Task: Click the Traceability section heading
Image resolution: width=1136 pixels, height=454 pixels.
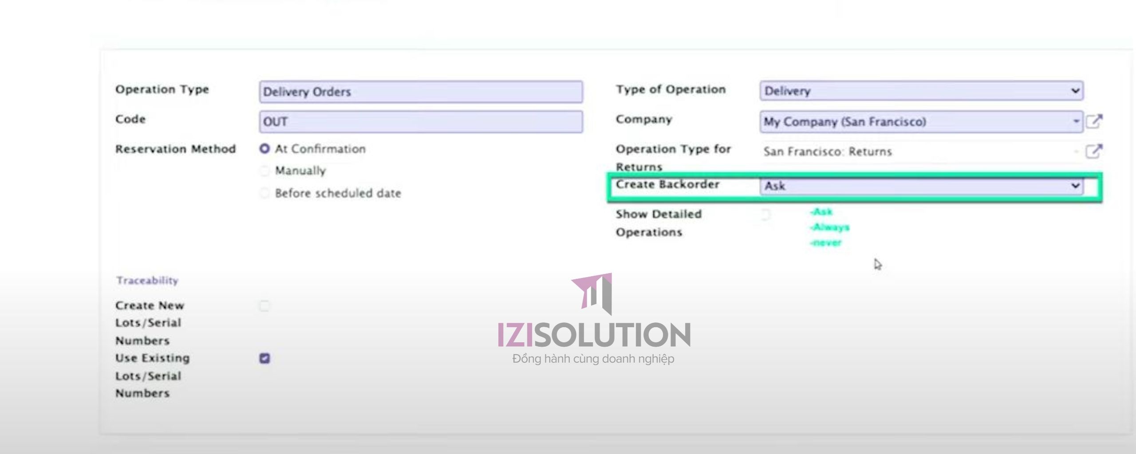Action: coord(147,280)
